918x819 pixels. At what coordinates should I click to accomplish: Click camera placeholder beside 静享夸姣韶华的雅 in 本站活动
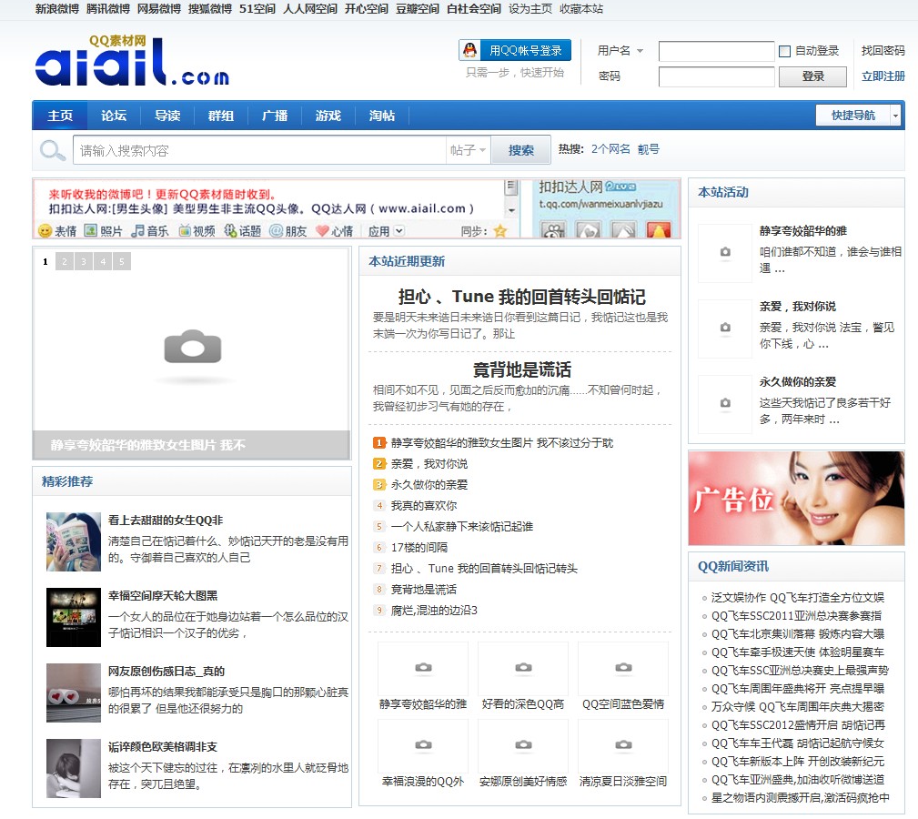click(x=725, y=252)
